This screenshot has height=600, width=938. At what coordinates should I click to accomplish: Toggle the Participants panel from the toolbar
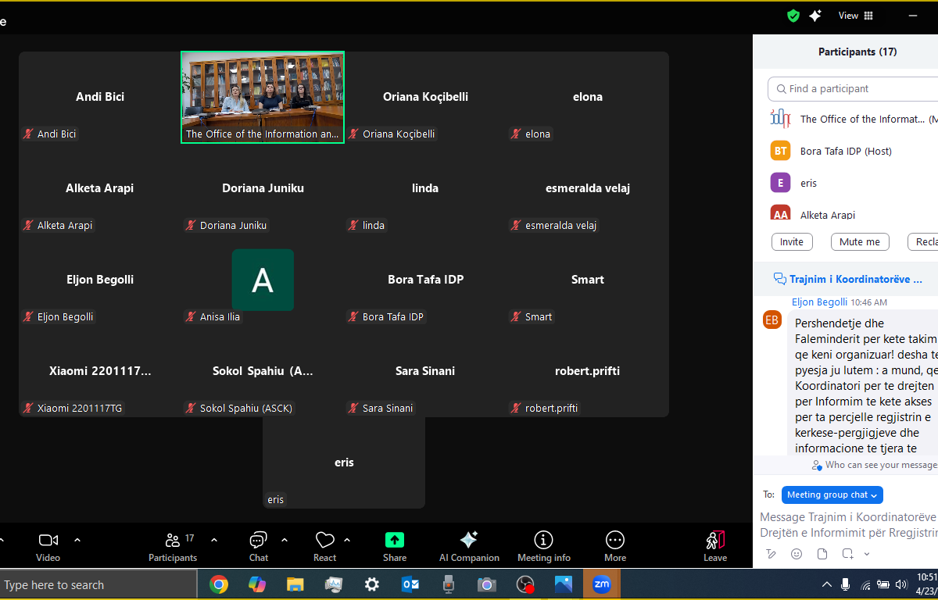(x=173, y=540)
